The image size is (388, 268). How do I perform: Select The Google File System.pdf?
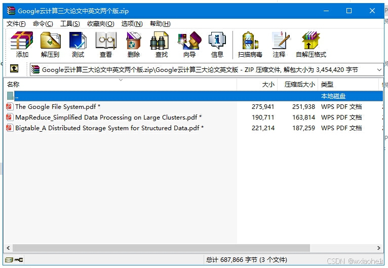(x=57, y=107)
